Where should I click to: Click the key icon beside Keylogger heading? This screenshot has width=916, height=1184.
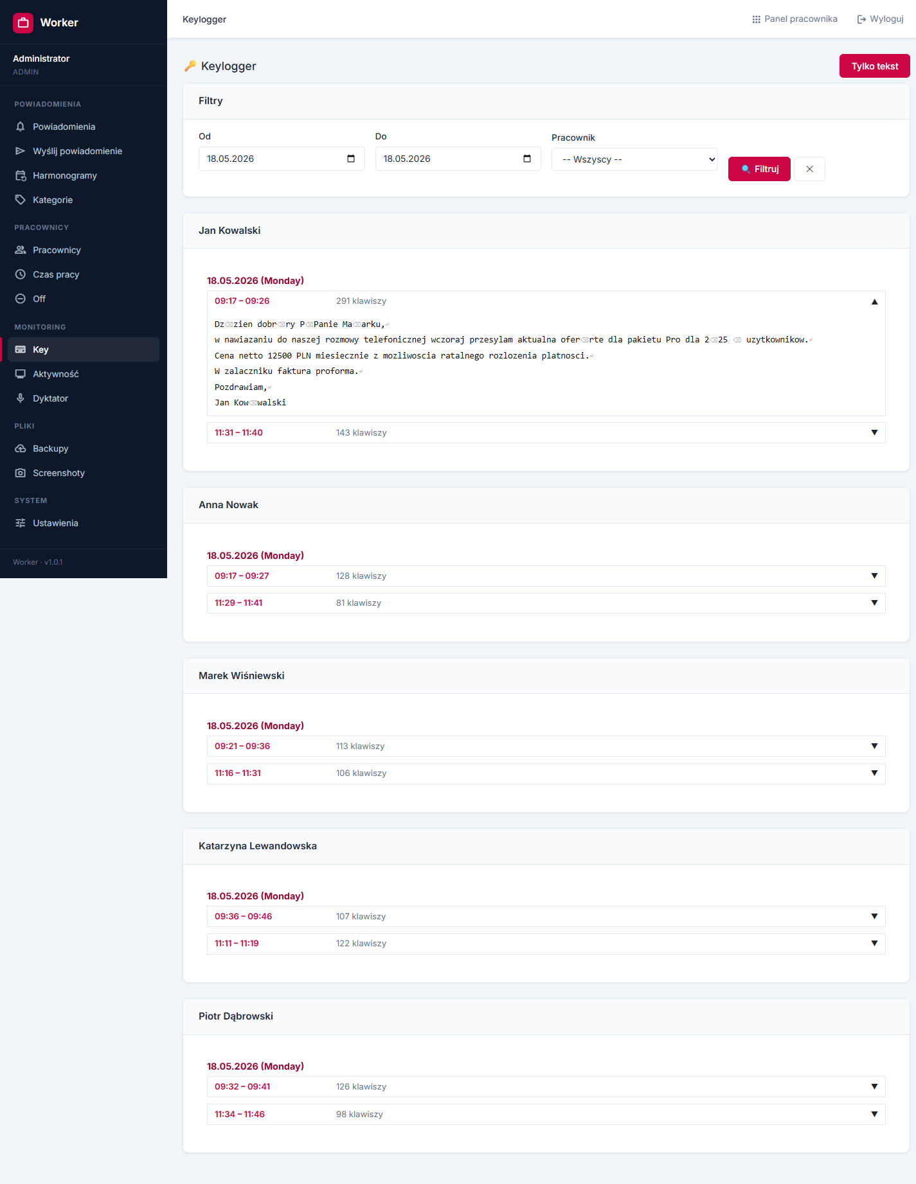(190, 66)
